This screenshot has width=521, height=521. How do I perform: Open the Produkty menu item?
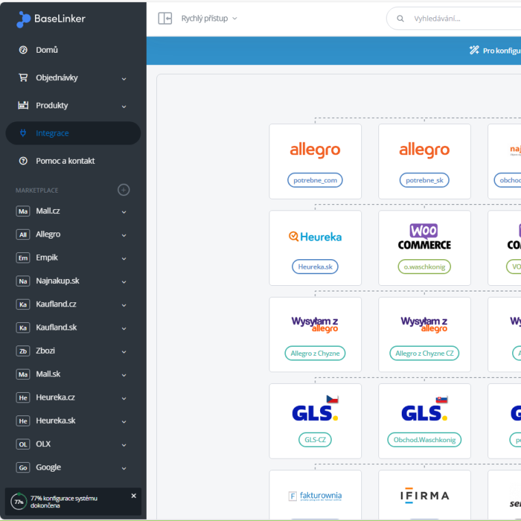[73, 106]
